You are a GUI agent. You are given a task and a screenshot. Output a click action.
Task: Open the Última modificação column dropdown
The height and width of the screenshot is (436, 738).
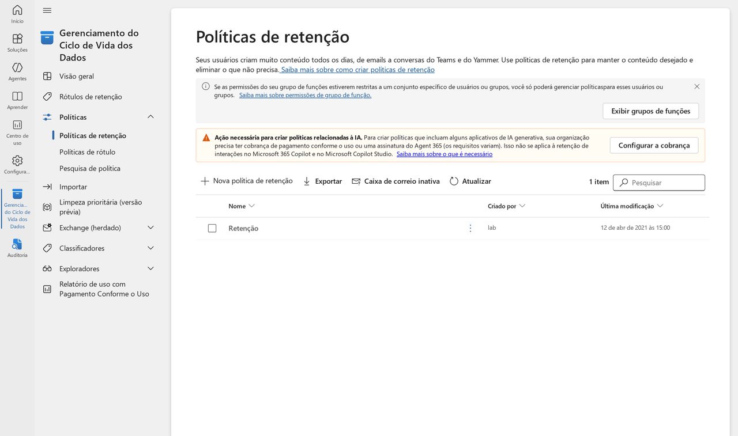point(660,206)
